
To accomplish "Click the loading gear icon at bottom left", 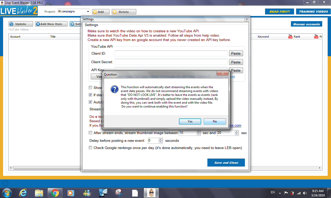I will coord(5,184).
